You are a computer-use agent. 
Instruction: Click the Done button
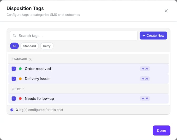point(161,130)
